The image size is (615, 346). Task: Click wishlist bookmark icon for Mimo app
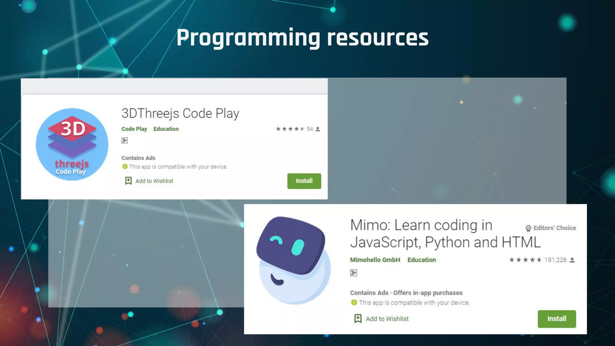[358, 318]
